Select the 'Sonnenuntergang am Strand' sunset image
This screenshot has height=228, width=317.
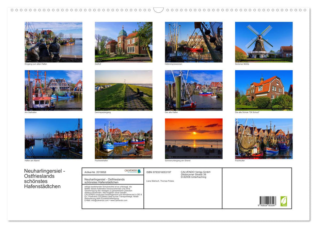point(193,138)
